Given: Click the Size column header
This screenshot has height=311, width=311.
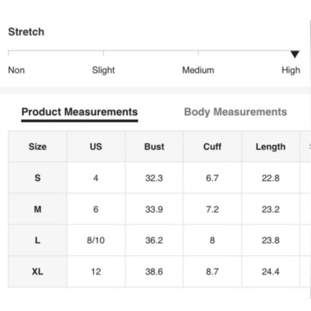Looking at the screenshot, I should (38, 146).
